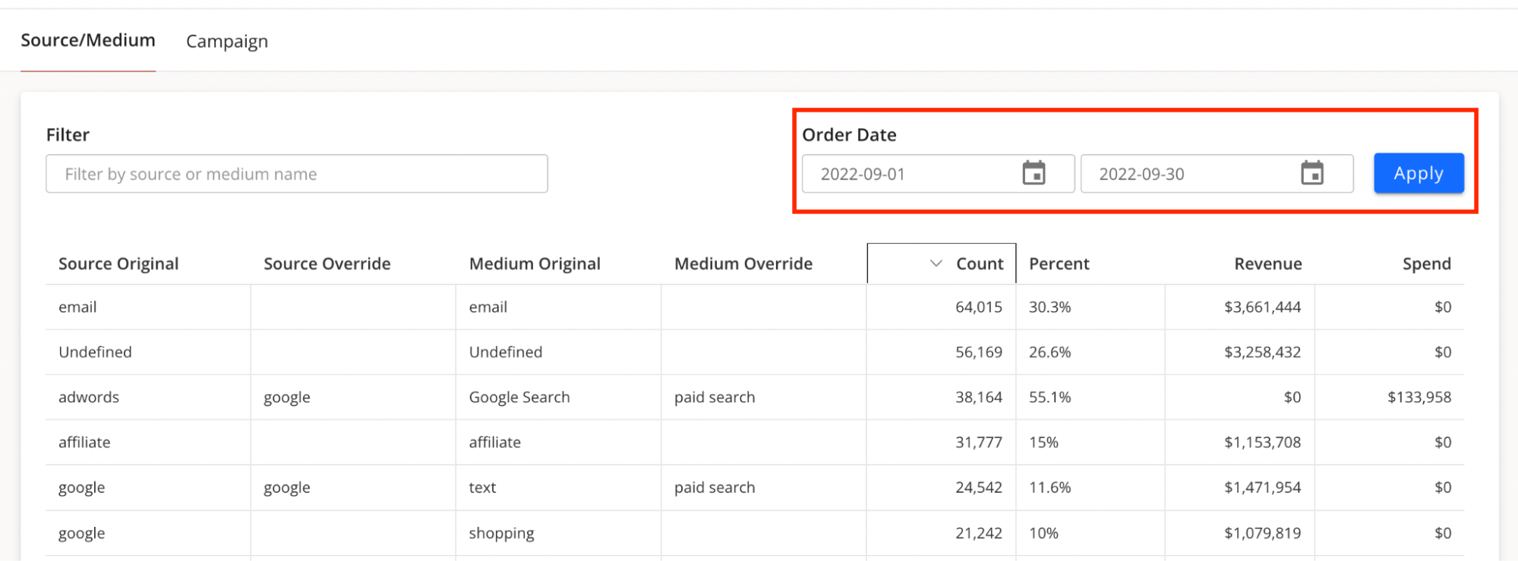1518x561 pixels.
Task: Click the Medium Override column header
Action: coord(743,263)
